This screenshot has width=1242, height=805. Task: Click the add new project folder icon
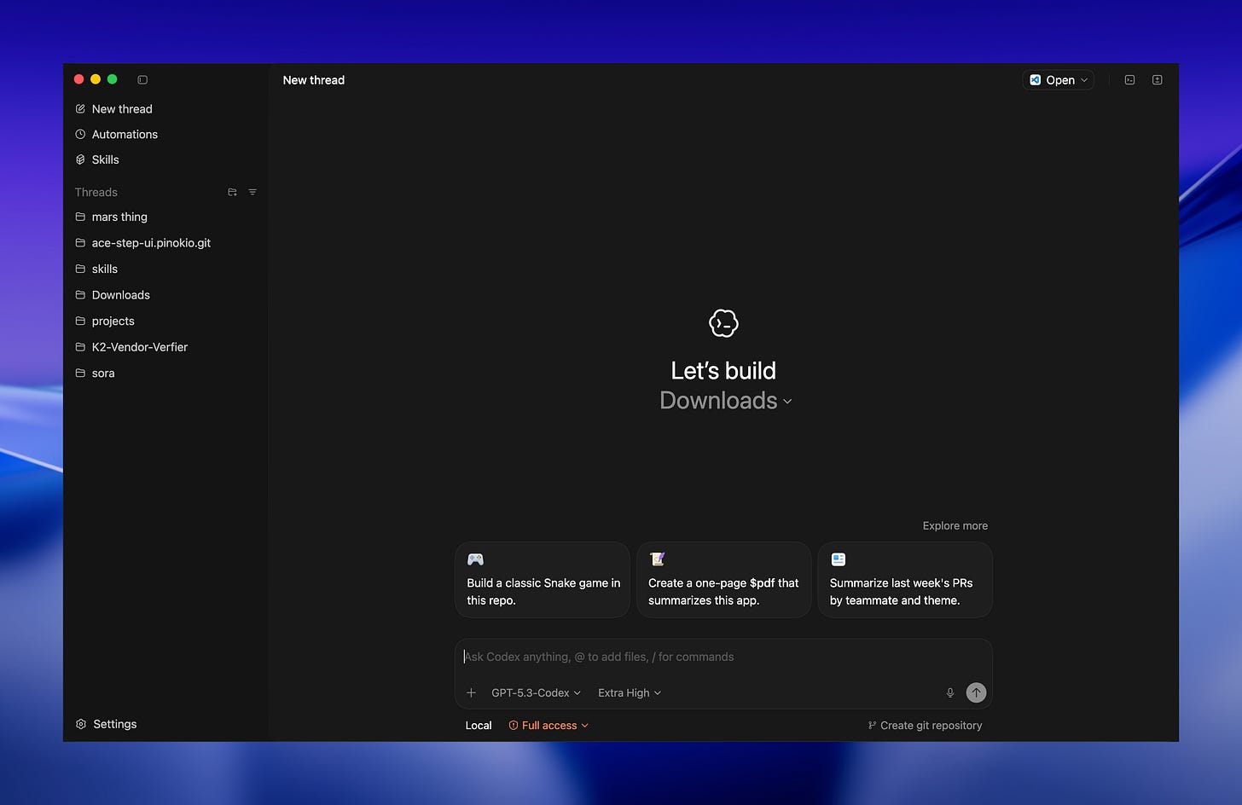pyautogui.click(x=232, y=192)
